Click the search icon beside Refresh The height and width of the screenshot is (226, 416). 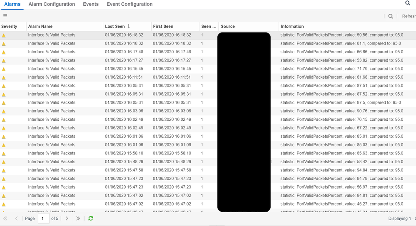point(391,16)
